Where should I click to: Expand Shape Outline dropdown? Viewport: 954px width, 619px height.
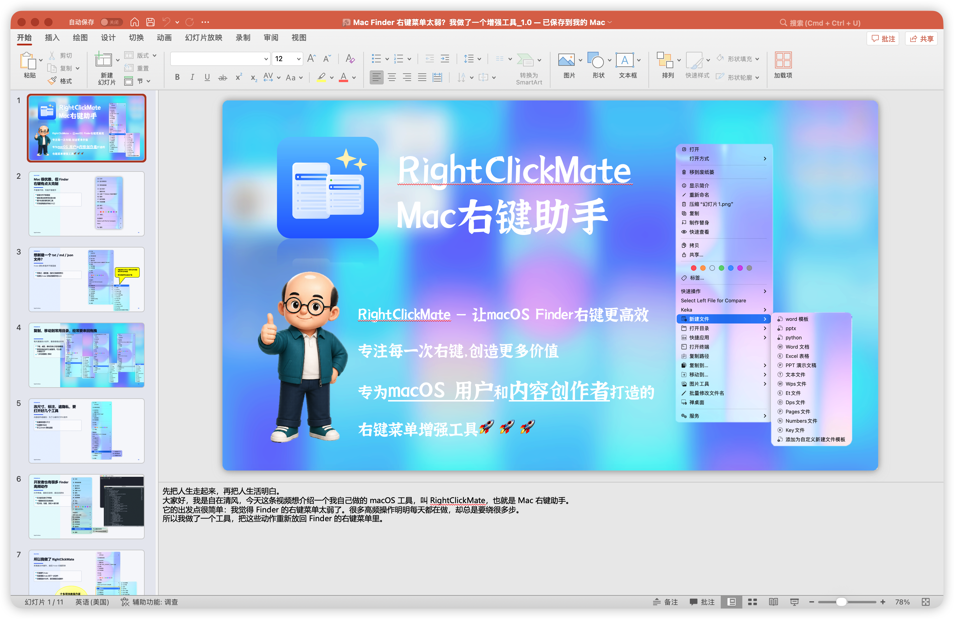click(757, 78)
